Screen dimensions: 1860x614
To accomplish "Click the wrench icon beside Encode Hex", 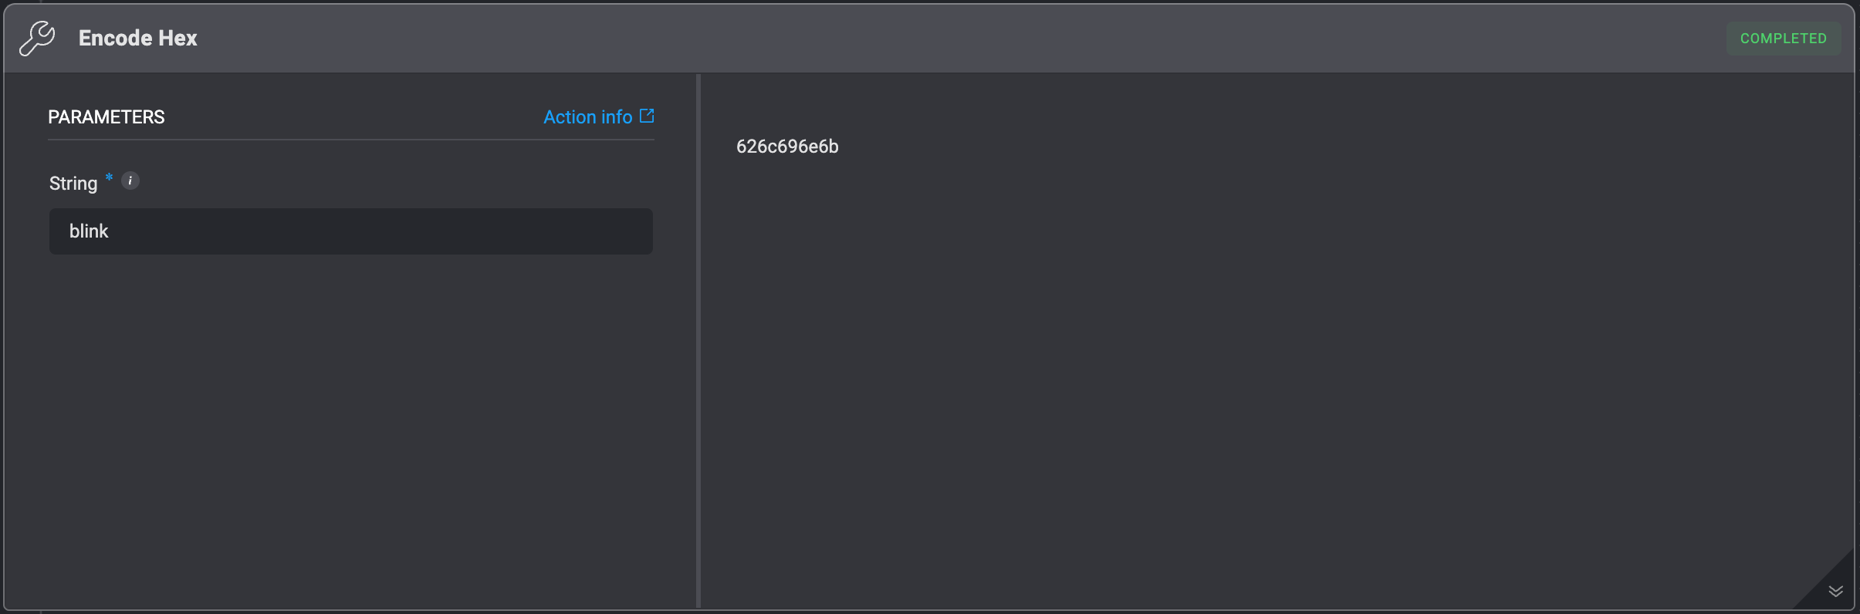I will [37, 38].
